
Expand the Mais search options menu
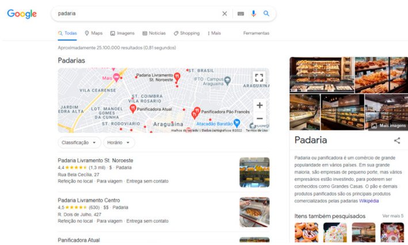coord(214,33)
